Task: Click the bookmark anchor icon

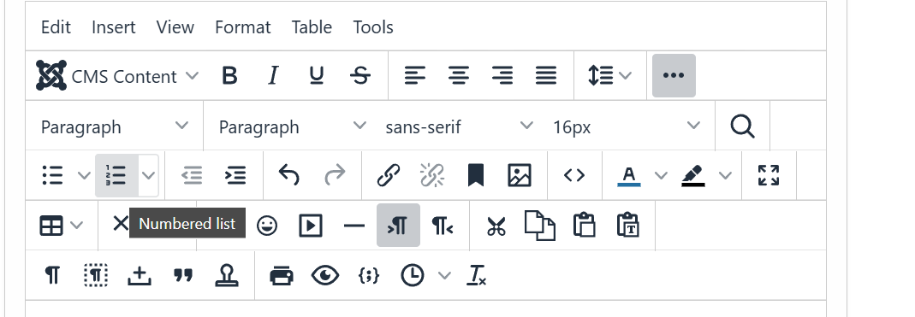Action: (476, 175)
